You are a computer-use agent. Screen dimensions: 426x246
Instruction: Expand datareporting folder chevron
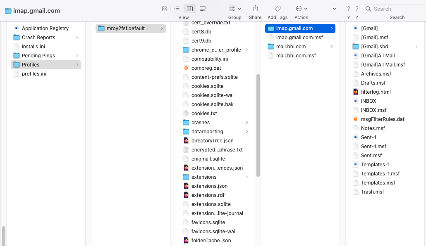(x=247, y=132)
